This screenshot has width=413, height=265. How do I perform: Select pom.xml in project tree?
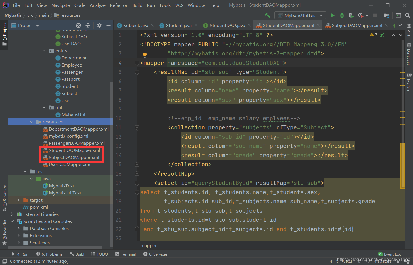coord(39,207)
